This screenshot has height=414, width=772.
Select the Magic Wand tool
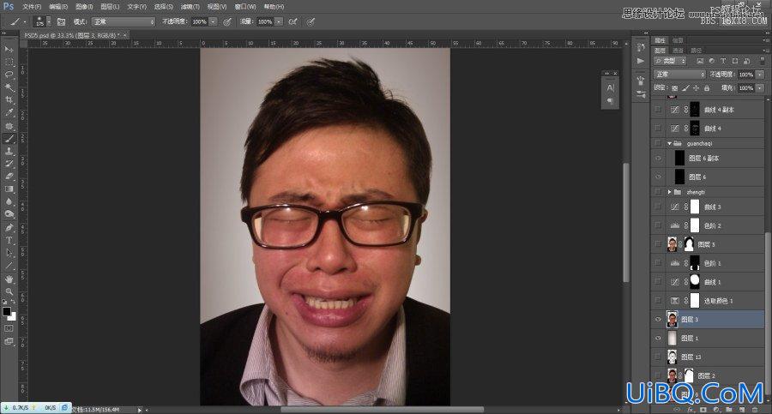[9, 87]
